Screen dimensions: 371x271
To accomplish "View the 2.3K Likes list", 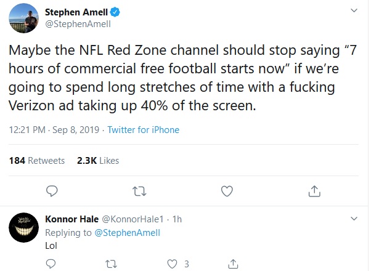I will pos(98,160).
